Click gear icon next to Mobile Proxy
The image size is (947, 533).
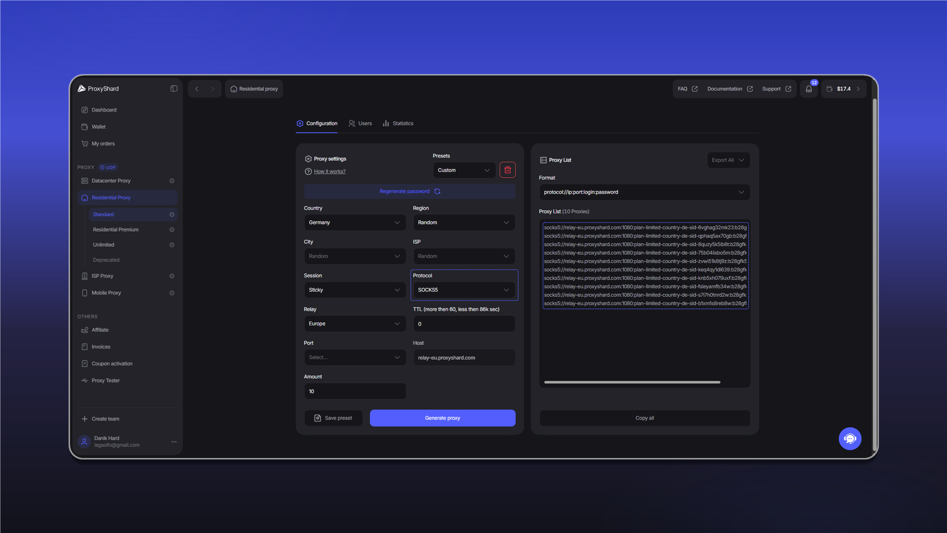(x=172, y=293)
